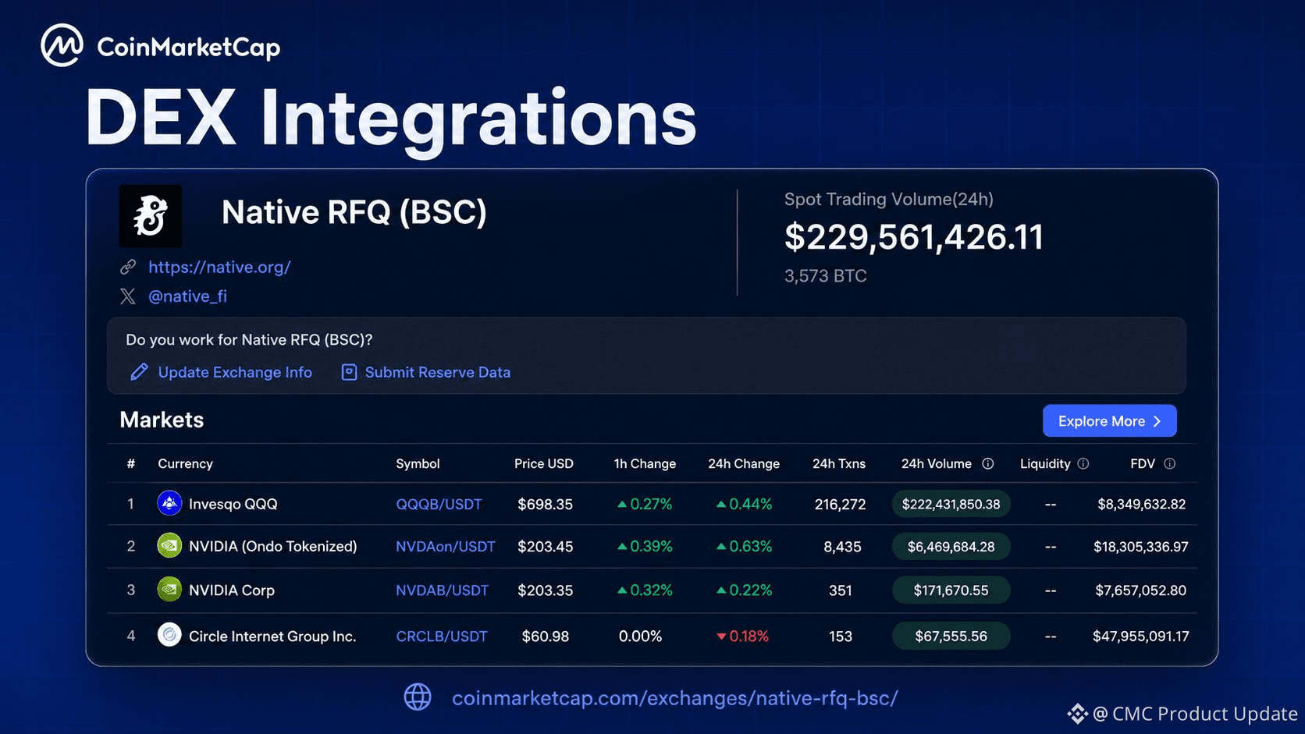Click the $6,469,684.28 volume pill
The width and height of the screenshot is (1305, 734).
tap(951, 546)
